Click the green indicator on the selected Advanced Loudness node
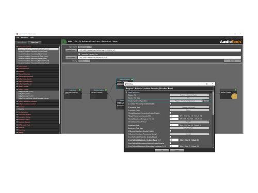Screen dimensions: 258x193 click(132, 80)
